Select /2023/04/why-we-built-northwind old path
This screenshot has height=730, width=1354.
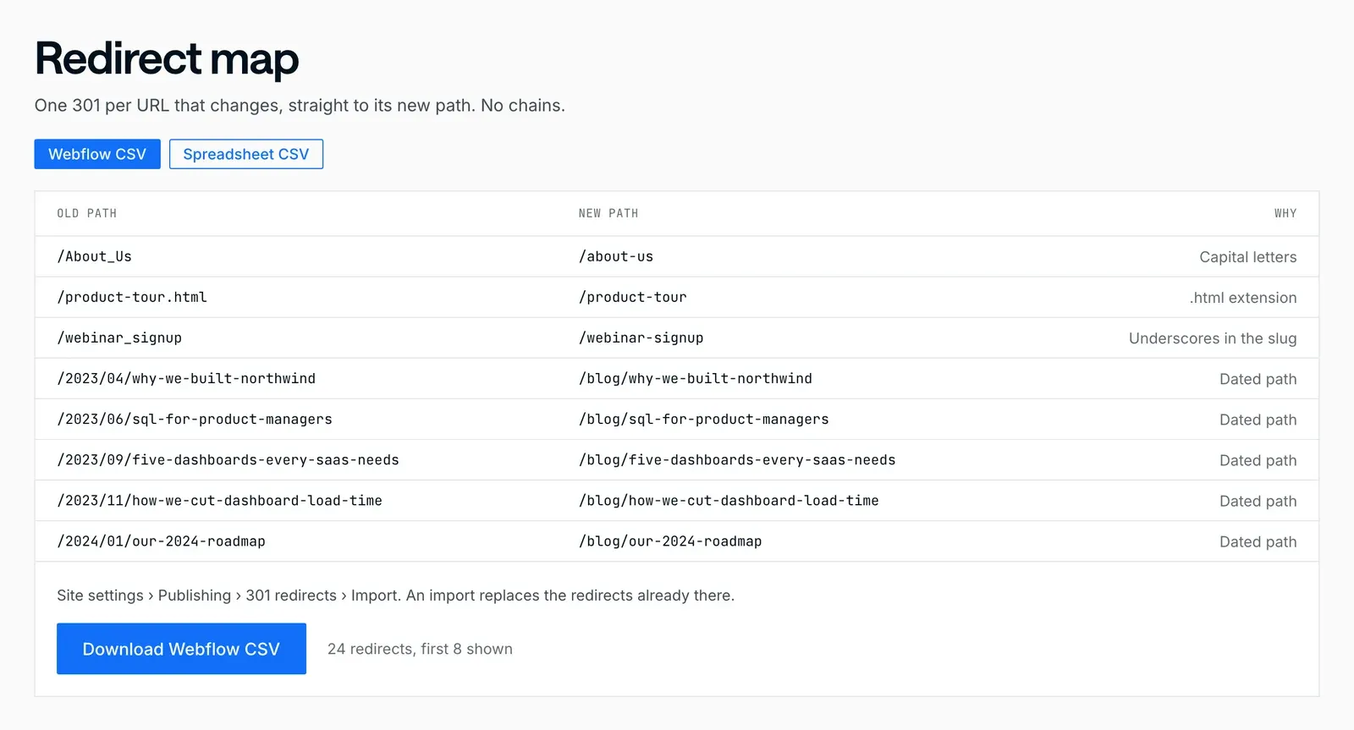coord(186,378)
